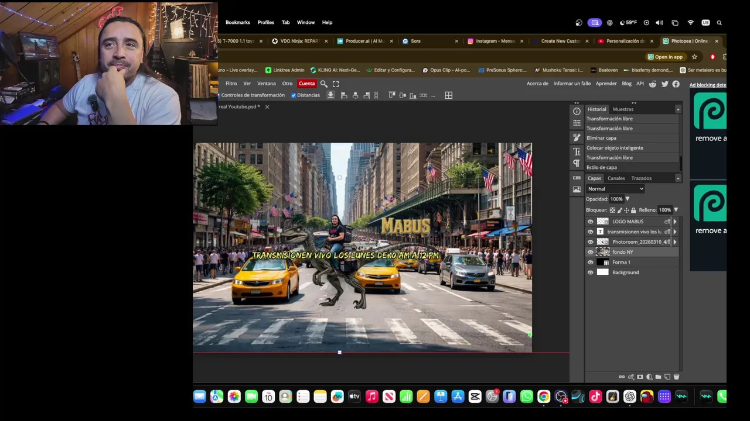Viewport: 750px width, 421px height.
Task: Open the Brush panel icon
Action: click(x=577, y=137)
